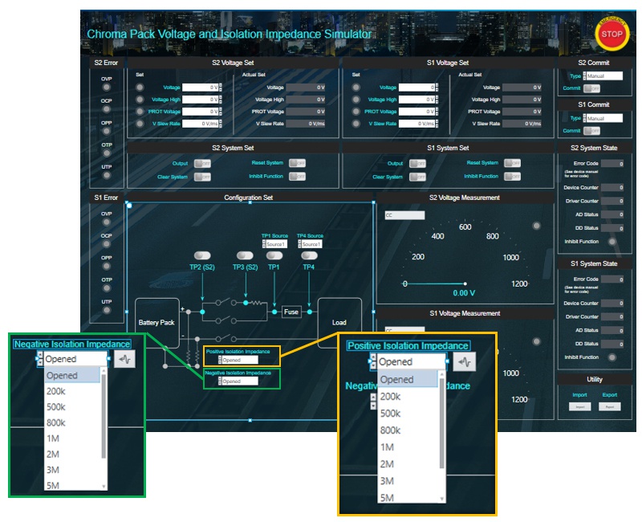Click S2 Voltage set indicator button
Image resolution: width=642 pixels, height=522 pixels.
(140, 88)
